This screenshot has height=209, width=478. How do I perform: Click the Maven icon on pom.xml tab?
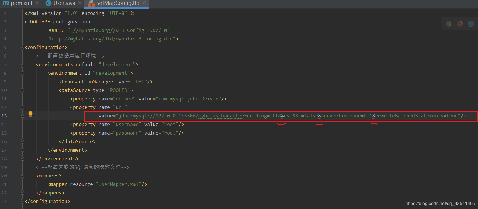coord(5,3)
